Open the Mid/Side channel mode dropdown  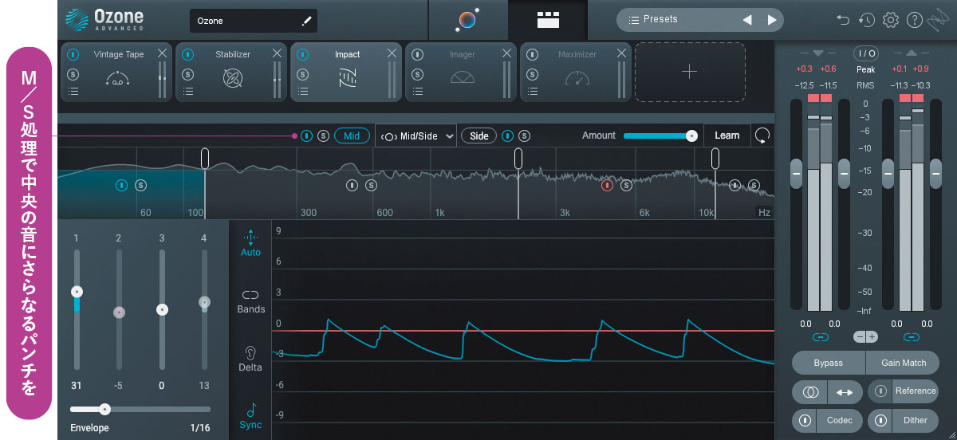coord(415,136)
